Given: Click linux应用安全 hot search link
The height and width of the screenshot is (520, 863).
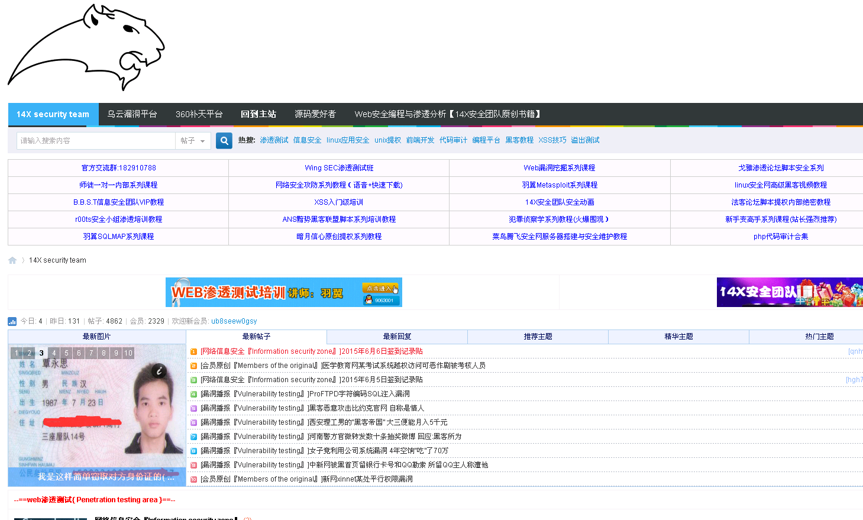Looking at the screenshot, I should coord(348,140).
